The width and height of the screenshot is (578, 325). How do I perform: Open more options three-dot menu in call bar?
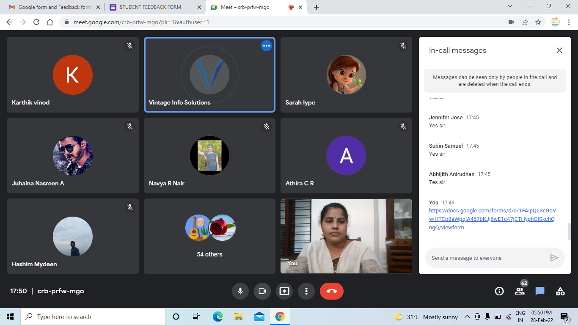[306, 291]
